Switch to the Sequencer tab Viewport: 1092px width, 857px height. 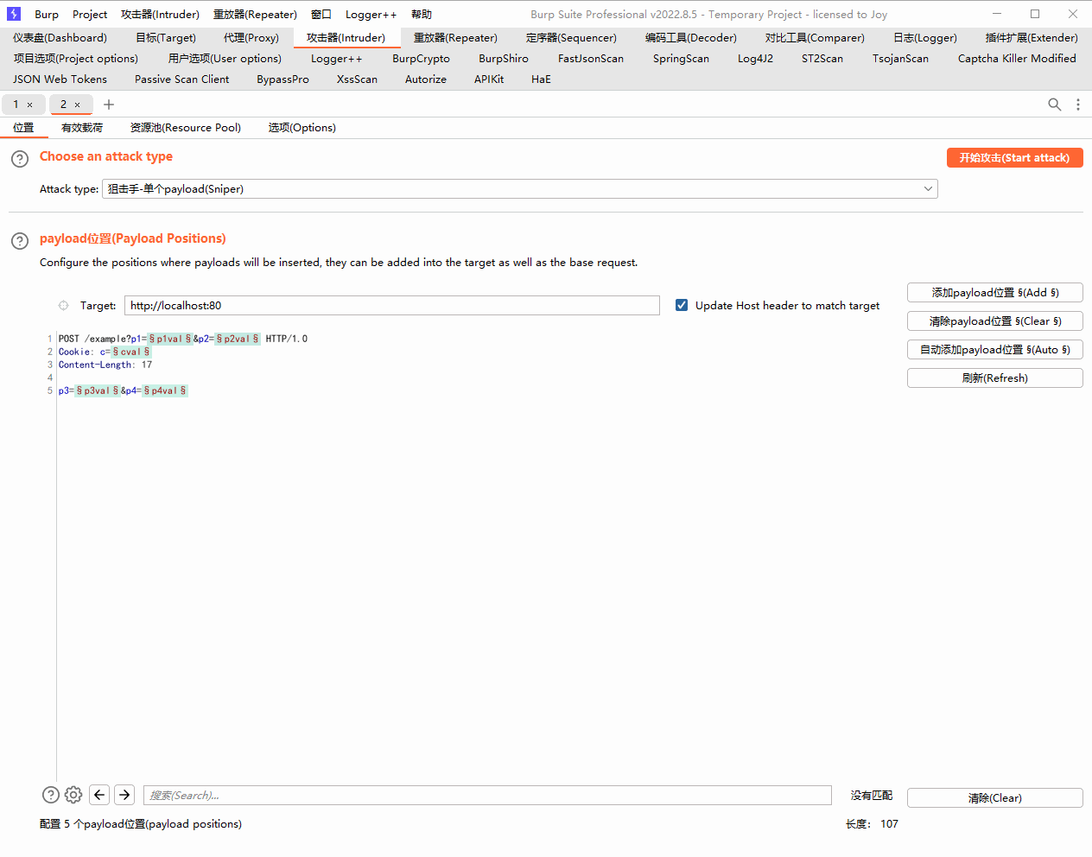coord(571,38)
